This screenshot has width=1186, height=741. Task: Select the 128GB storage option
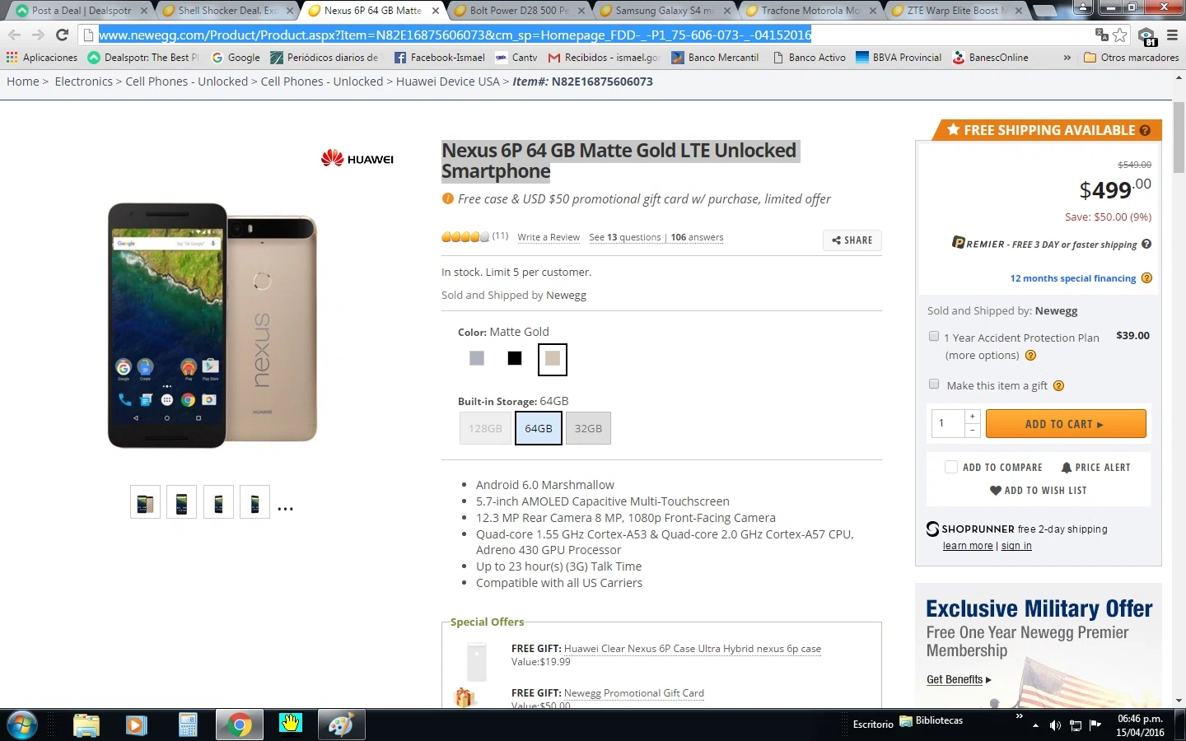click(x=485, y=428)
